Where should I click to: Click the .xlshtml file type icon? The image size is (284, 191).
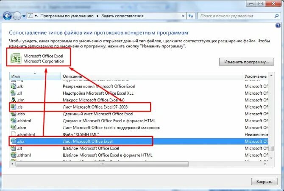(14, 120)
